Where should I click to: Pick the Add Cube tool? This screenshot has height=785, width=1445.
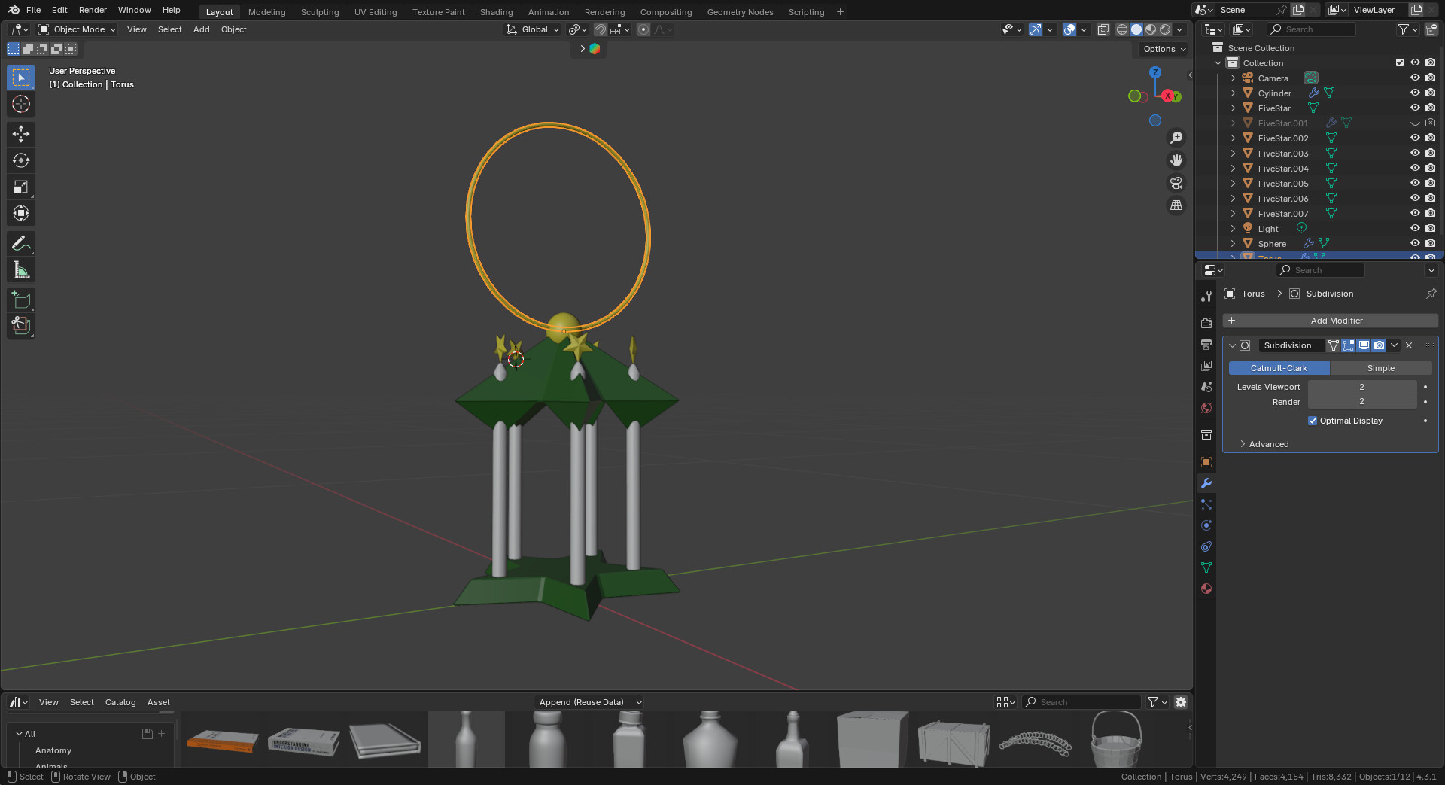(21, 300)
